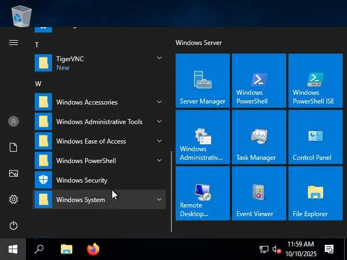Expand the Windows Ease of Access chevron
The height and width of the screenshot is (260, 347).
coord(159,141)
